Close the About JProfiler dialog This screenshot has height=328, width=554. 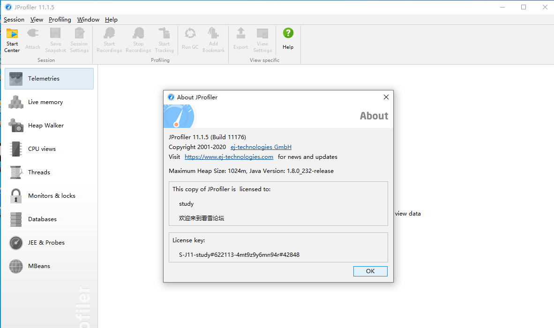386,97
